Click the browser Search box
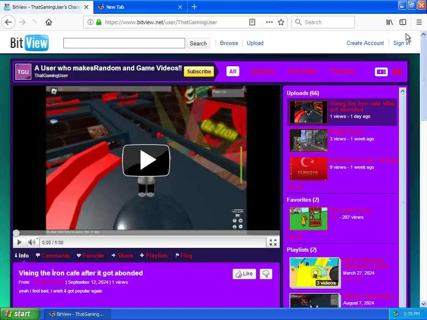427x320 pixels. 323,22
